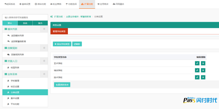
Task: Click the chat icon beside 回复规则列表
Action: (x=8, y=55)
